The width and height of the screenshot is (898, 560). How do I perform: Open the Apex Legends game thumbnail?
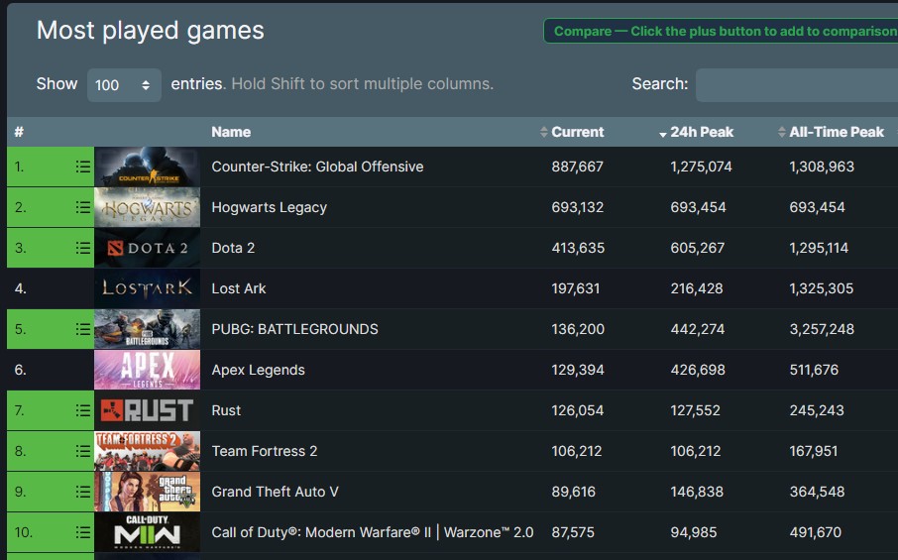pyautogui.click(x=147, y=370)
